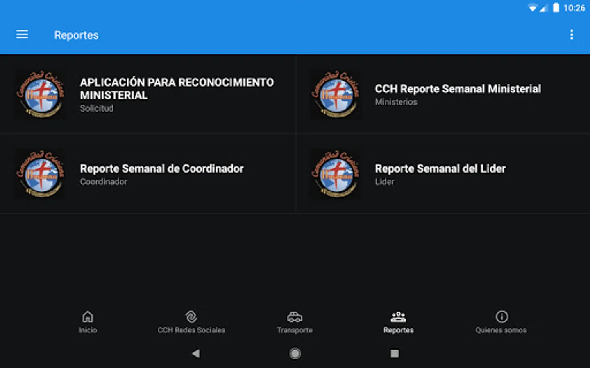
Task: Tap the logo next to CCH Reporte Semanal Ministerial
Action: tap(336, 94)
